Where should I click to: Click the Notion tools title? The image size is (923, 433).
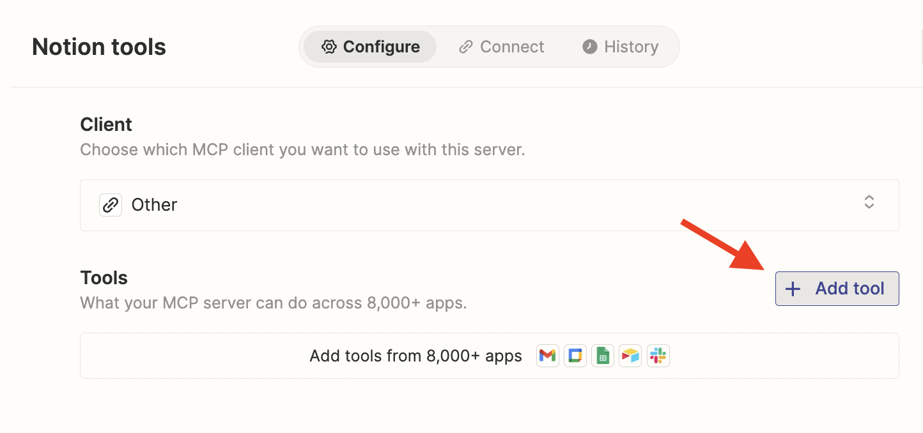pos(99,47)
